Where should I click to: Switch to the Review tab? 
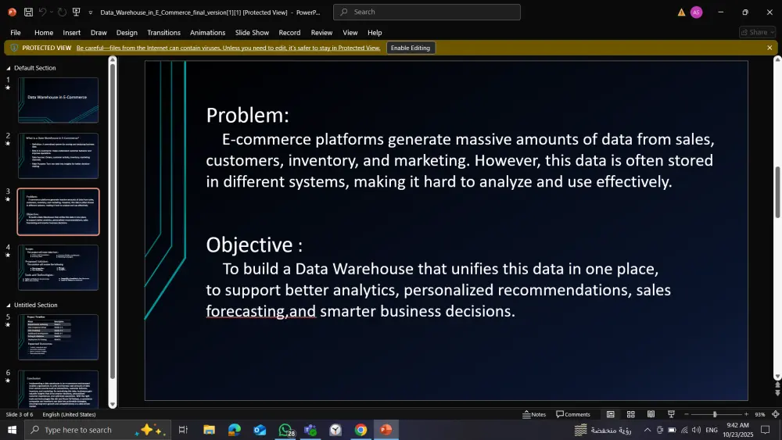[321, 32]
